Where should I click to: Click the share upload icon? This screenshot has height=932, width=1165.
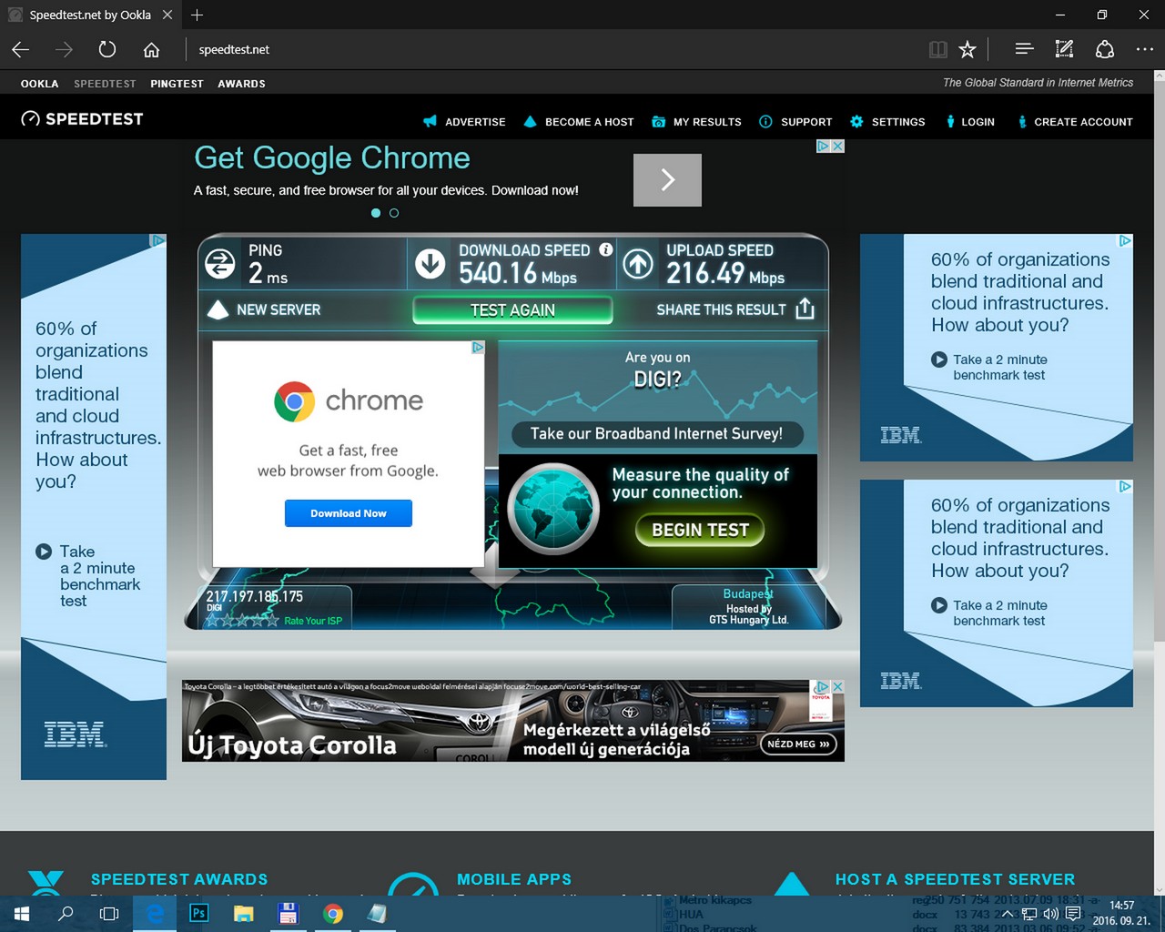coord(805,309)
